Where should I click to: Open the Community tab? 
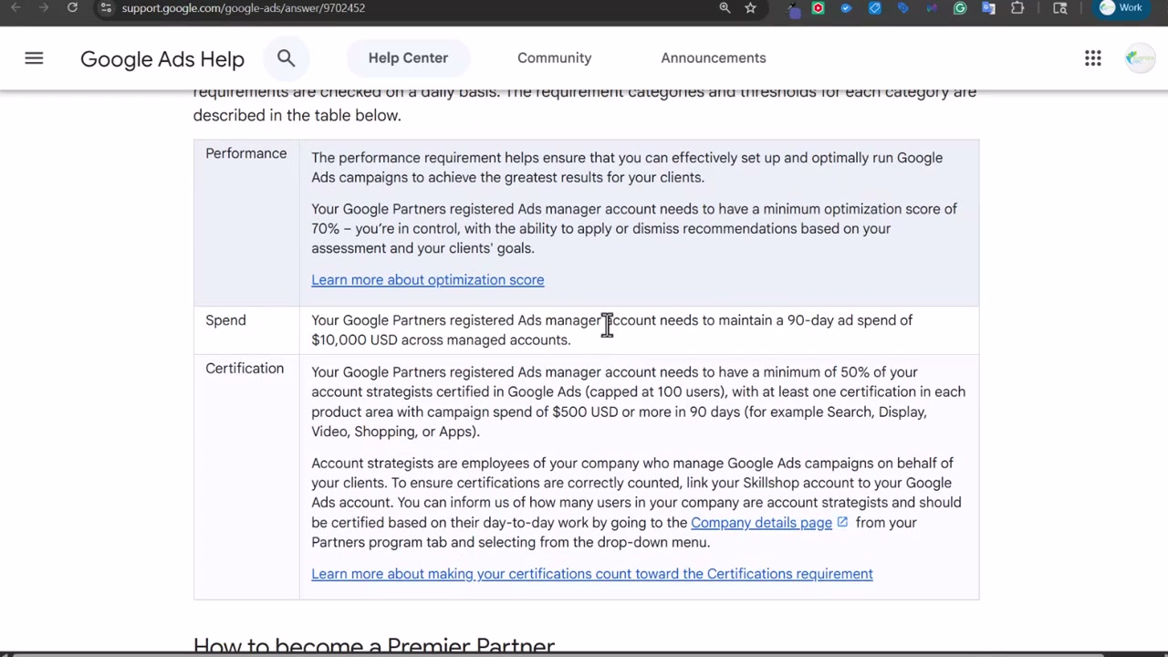point(554,57)
